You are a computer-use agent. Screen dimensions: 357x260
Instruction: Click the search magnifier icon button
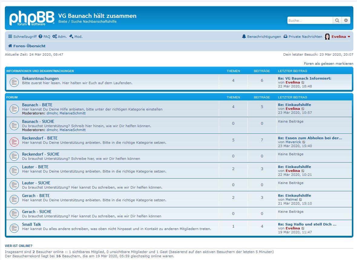coord(337,21)
